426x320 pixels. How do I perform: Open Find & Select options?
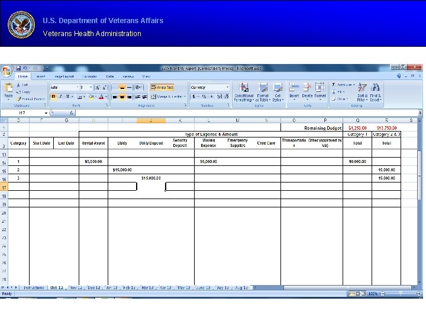coord(376,92)
